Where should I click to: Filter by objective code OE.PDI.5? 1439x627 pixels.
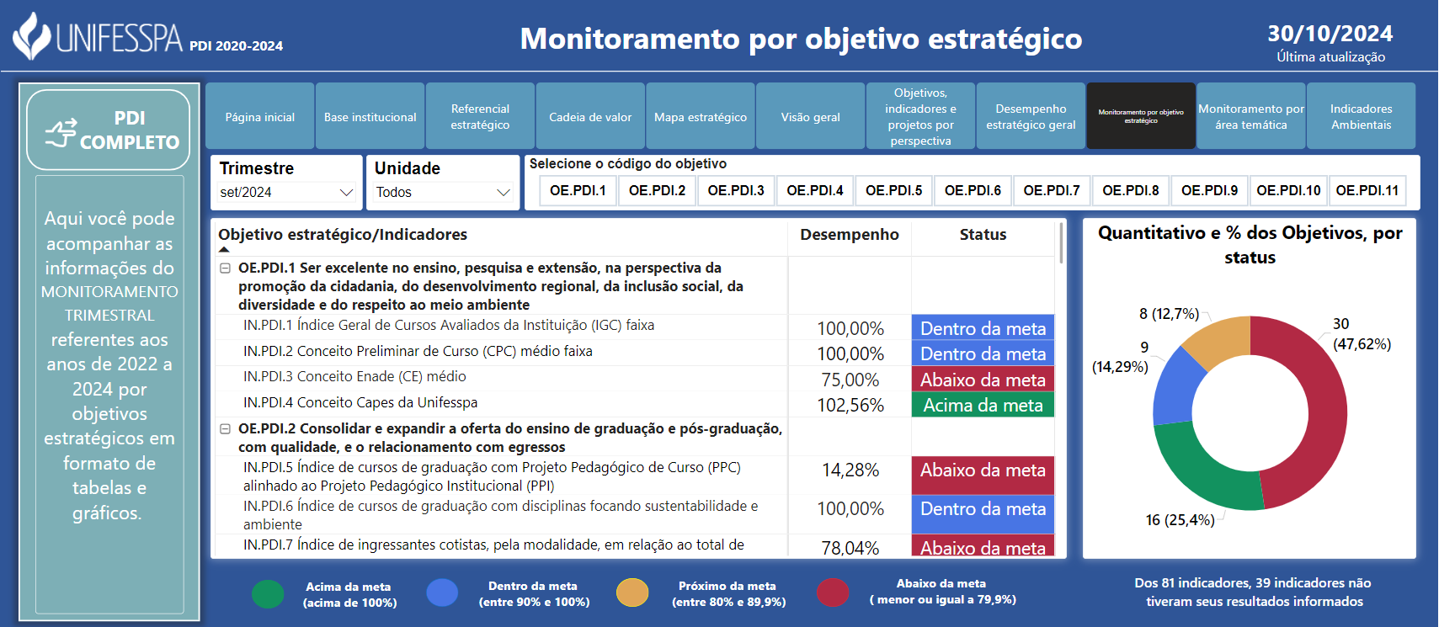(x=893, y=190)
